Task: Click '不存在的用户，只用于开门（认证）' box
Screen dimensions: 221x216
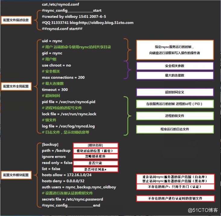Action: pyautogui.click(x=175, y=187)
